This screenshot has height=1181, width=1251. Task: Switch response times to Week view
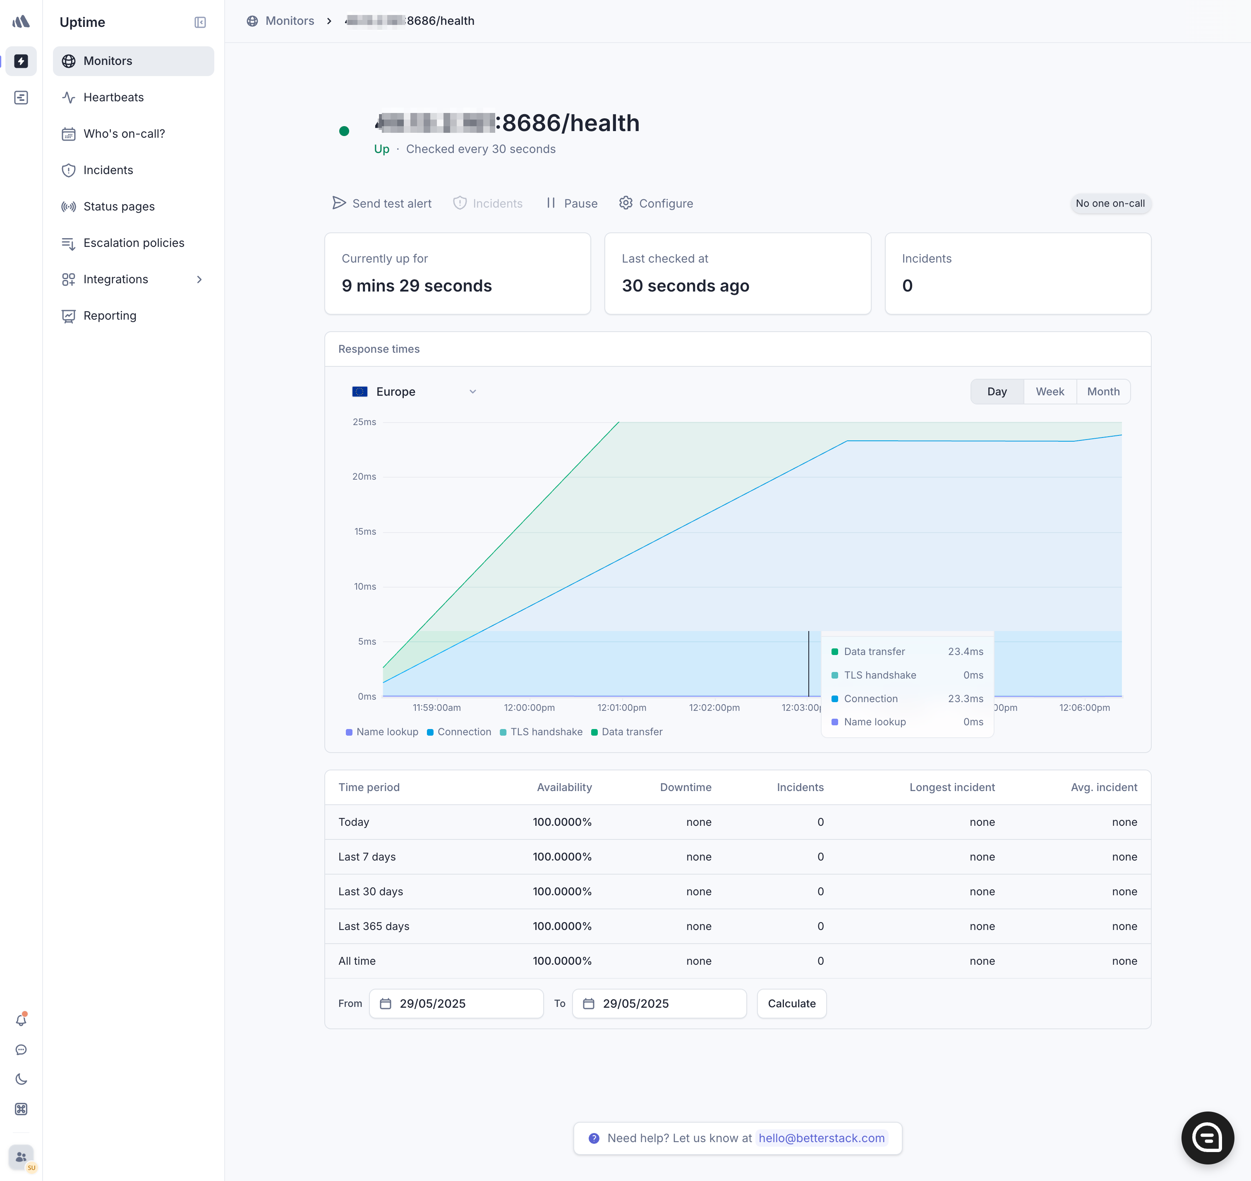[1049, 391]
